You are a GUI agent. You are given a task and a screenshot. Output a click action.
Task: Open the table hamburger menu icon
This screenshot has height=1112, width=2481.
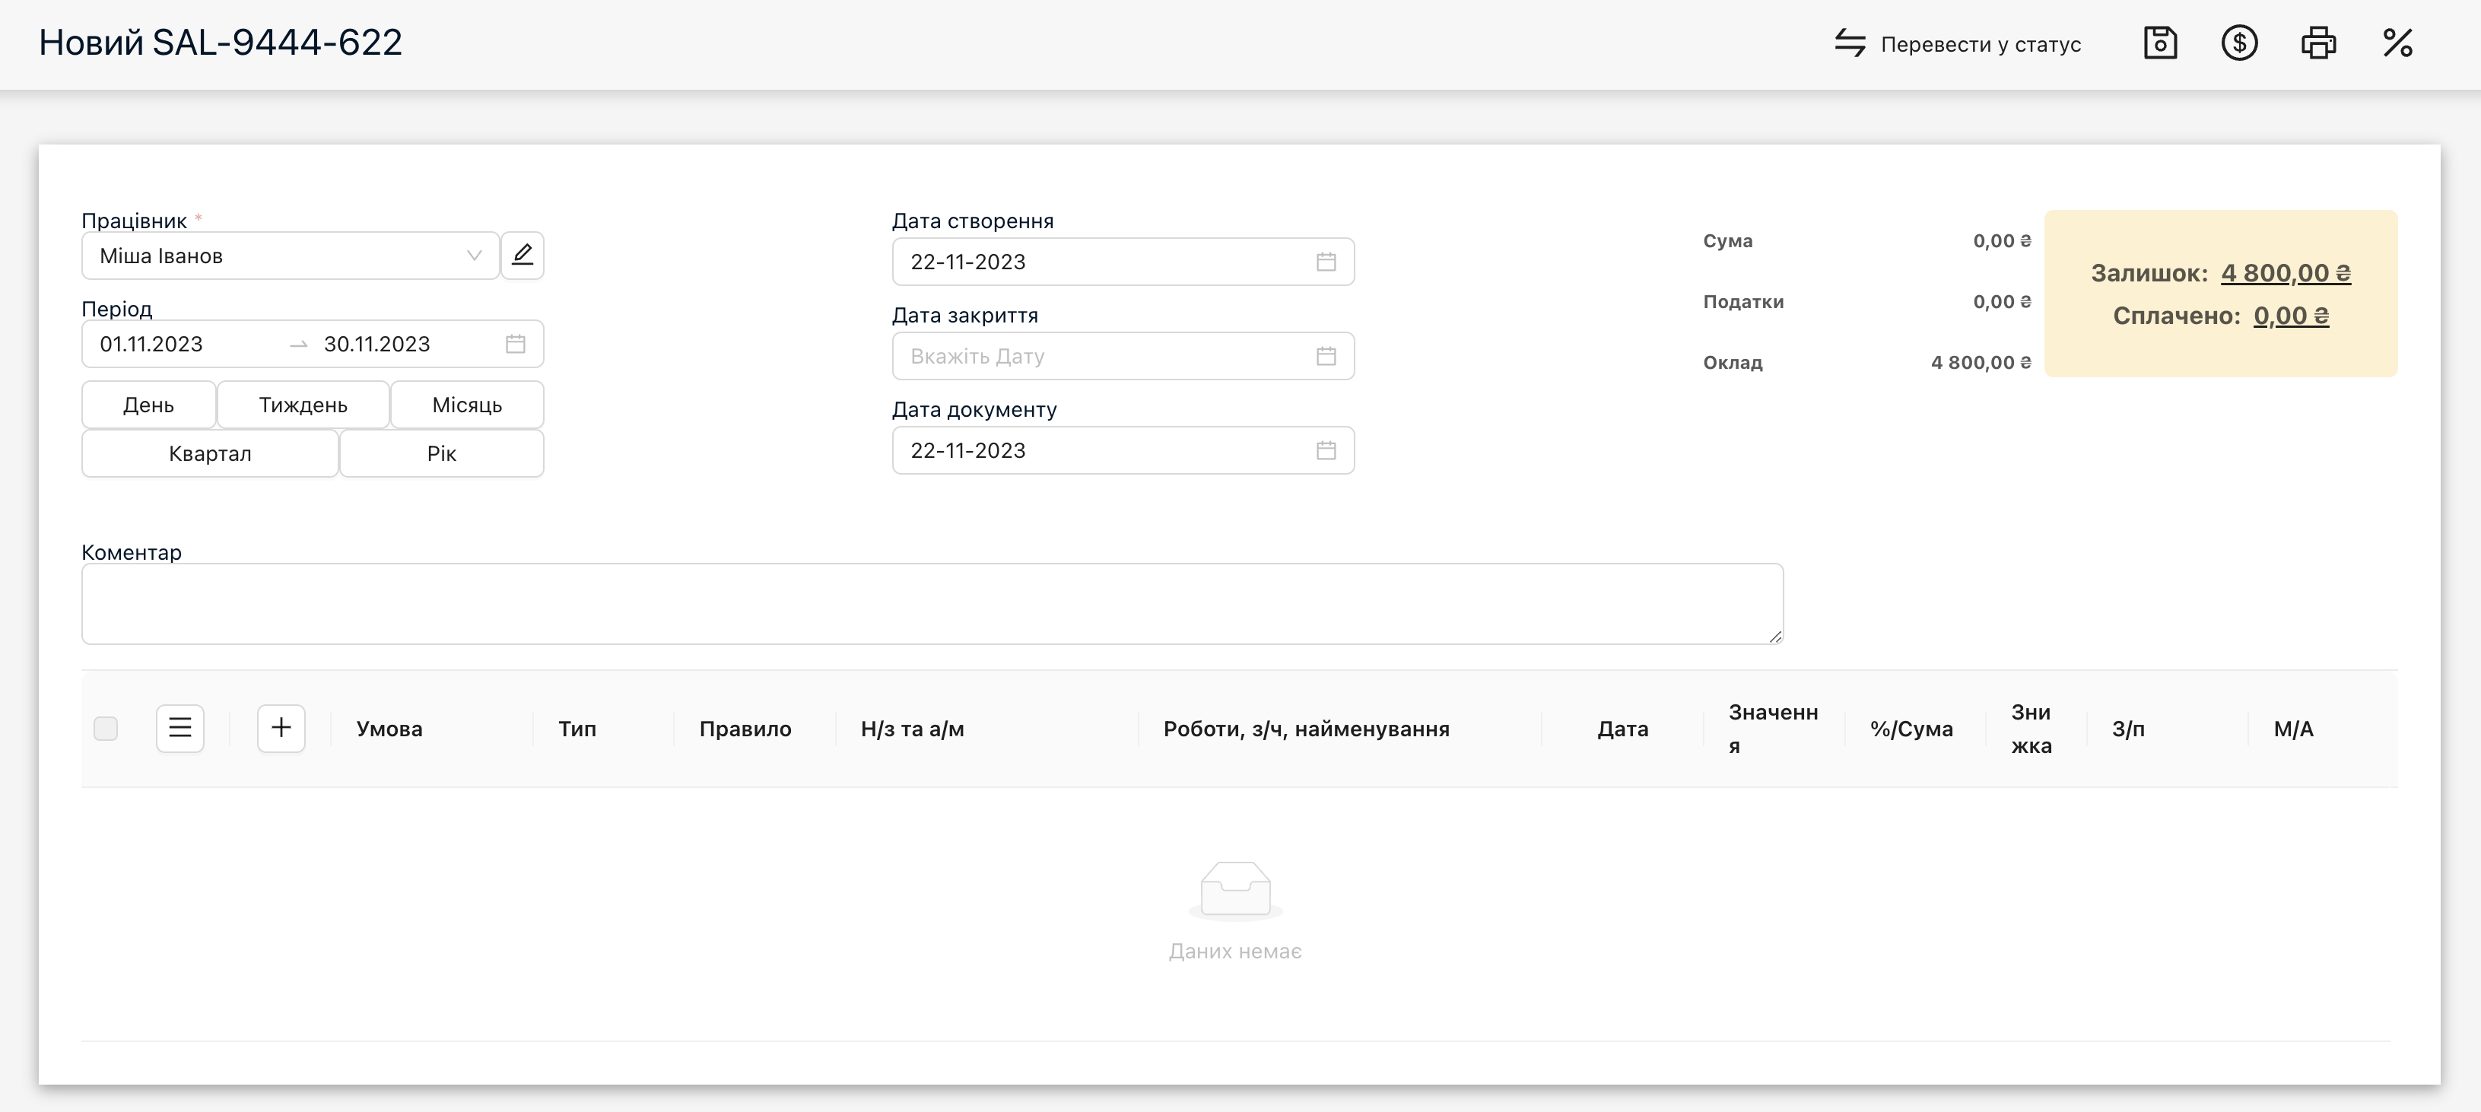click(180, 728)
